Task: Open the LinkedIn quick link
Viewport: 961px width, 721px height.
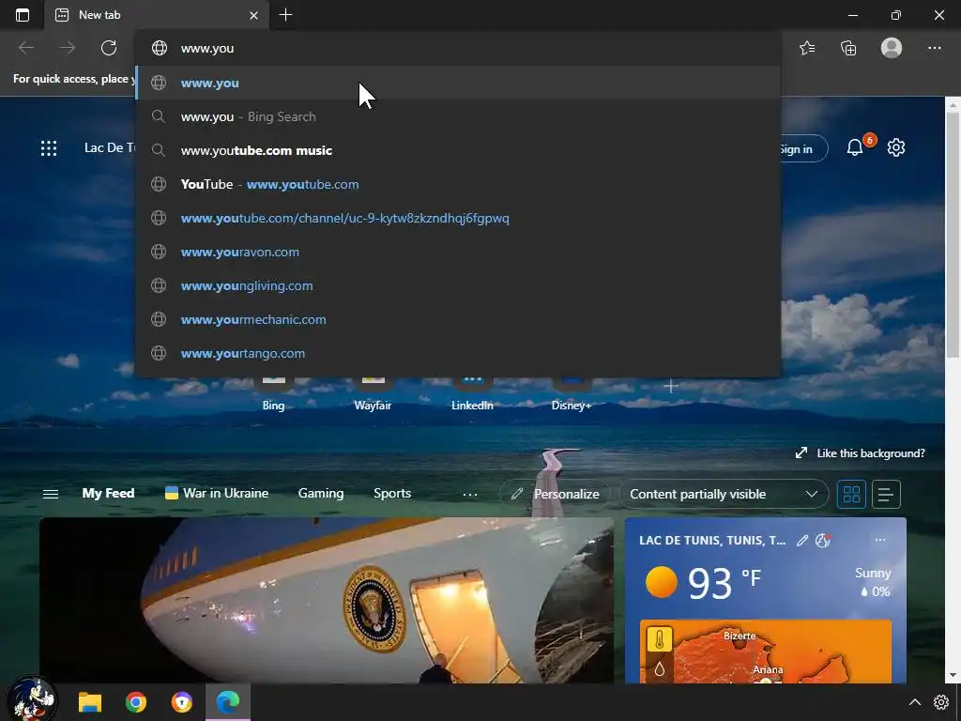Action: tap(472, 393)
